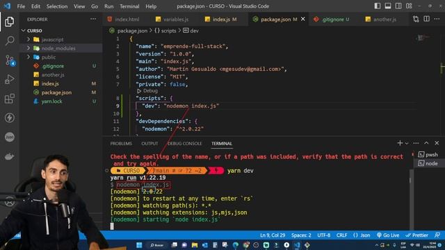Image resolution: width=445 pixels, height=250 pixels.
Task: Toggle the bottom panel layout icon
Action: click(x=388, y=6)
